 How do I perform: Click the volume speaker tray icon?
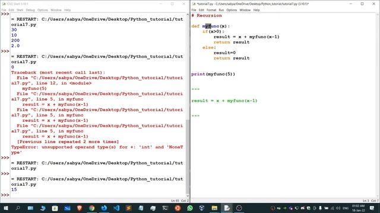click(x=338, y=208)
